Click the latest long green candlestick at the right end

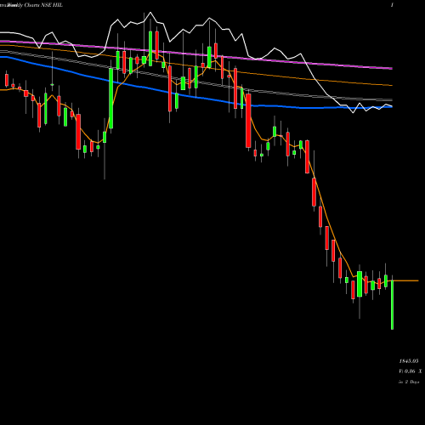392,304
